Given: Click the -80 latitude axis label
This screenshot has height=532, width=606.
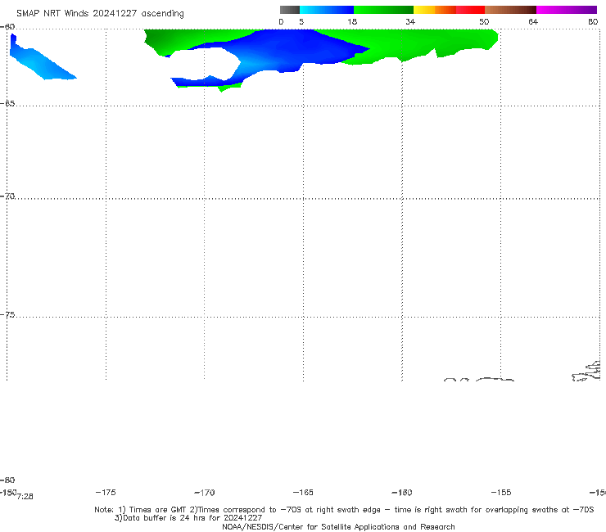Looking at the screenshot, I should (x=7, y=480).
